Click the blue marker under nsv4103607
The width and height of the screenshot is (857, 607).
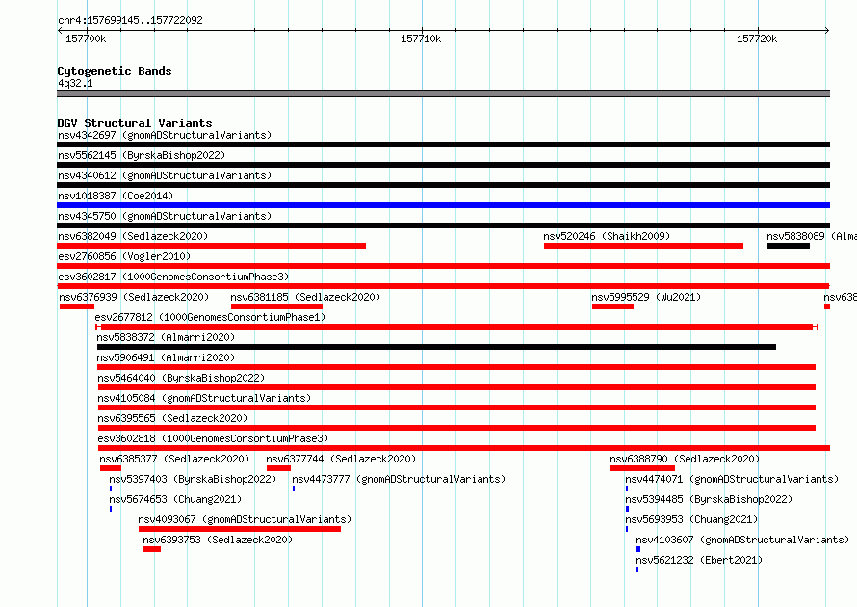coord(638,549)
